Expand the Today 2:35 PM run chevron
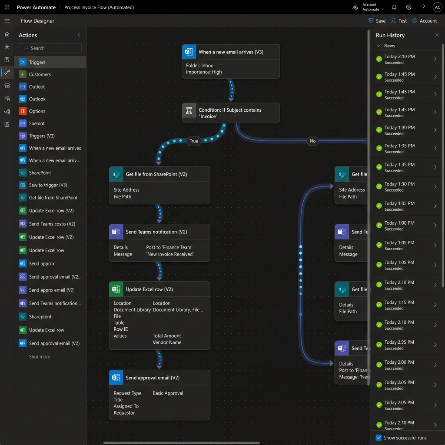The width and height of the screenshot is (445, 445). click(435, 345)
